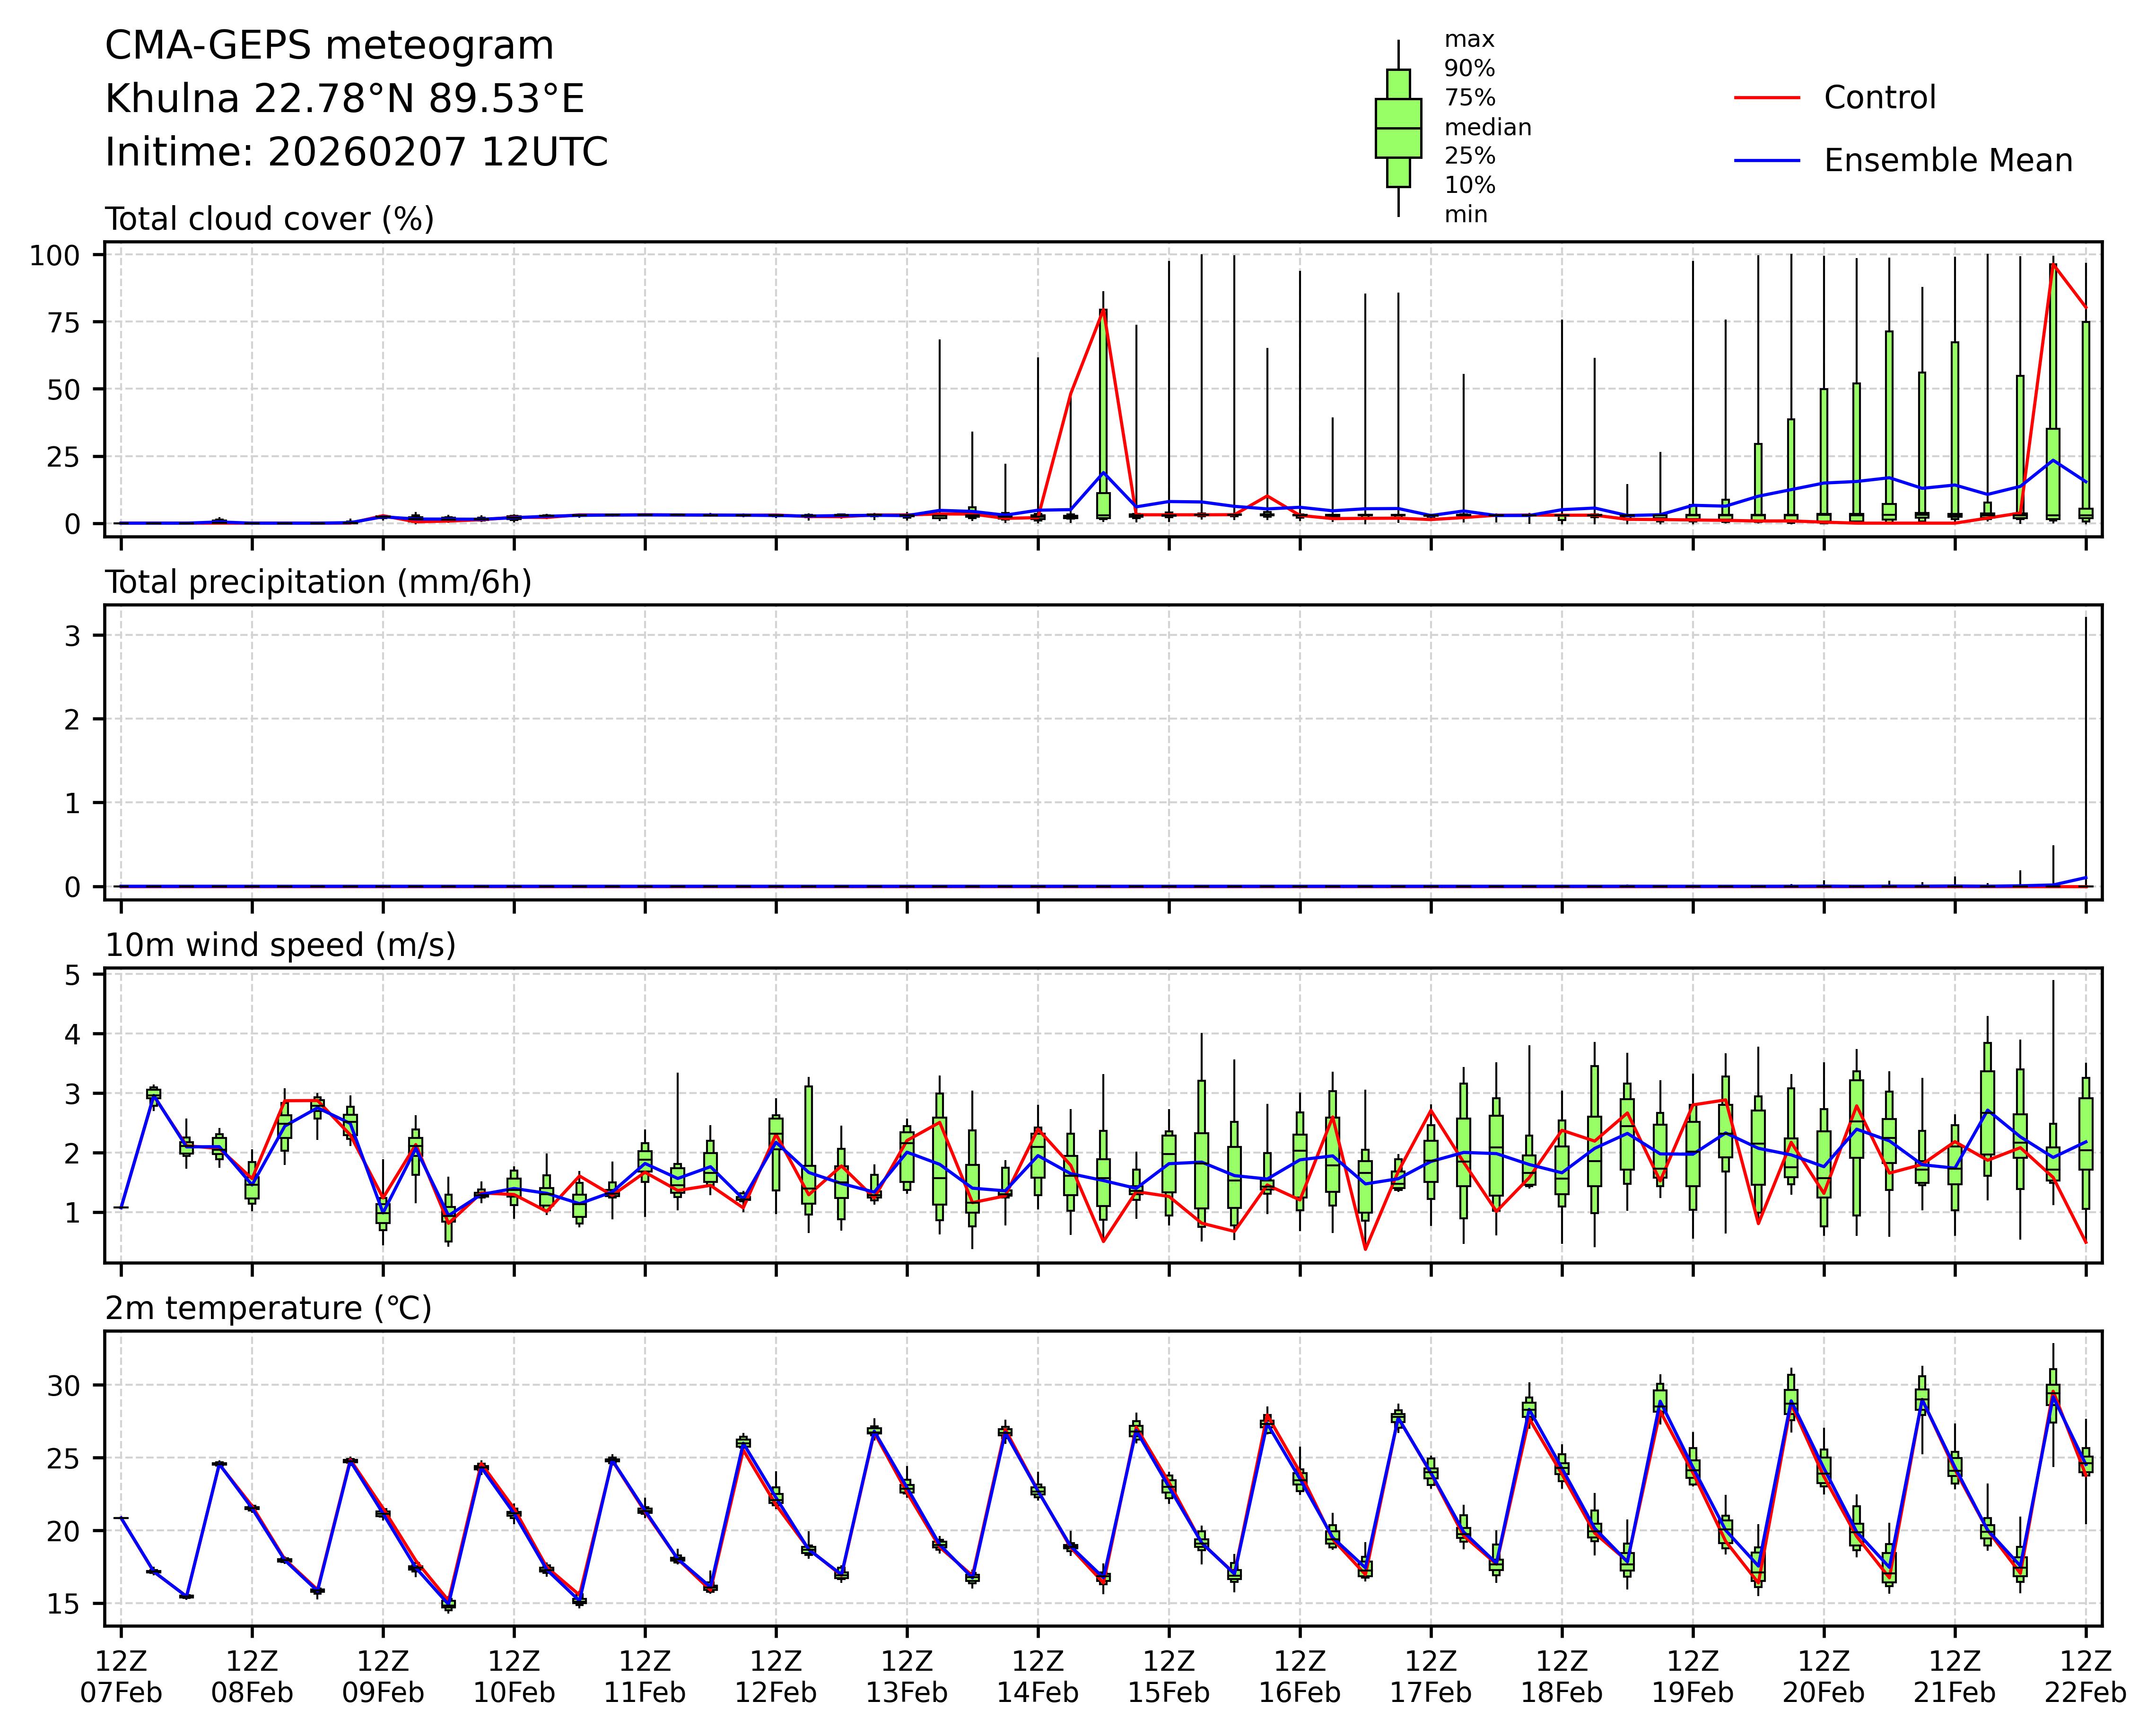
Task: Click the 12Z 07Feb time axis label
Action: click(121, 1677)
